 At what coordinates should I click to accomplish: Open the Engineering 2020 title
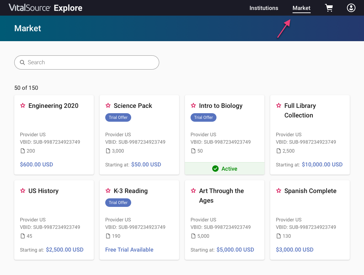pos(53,106)
